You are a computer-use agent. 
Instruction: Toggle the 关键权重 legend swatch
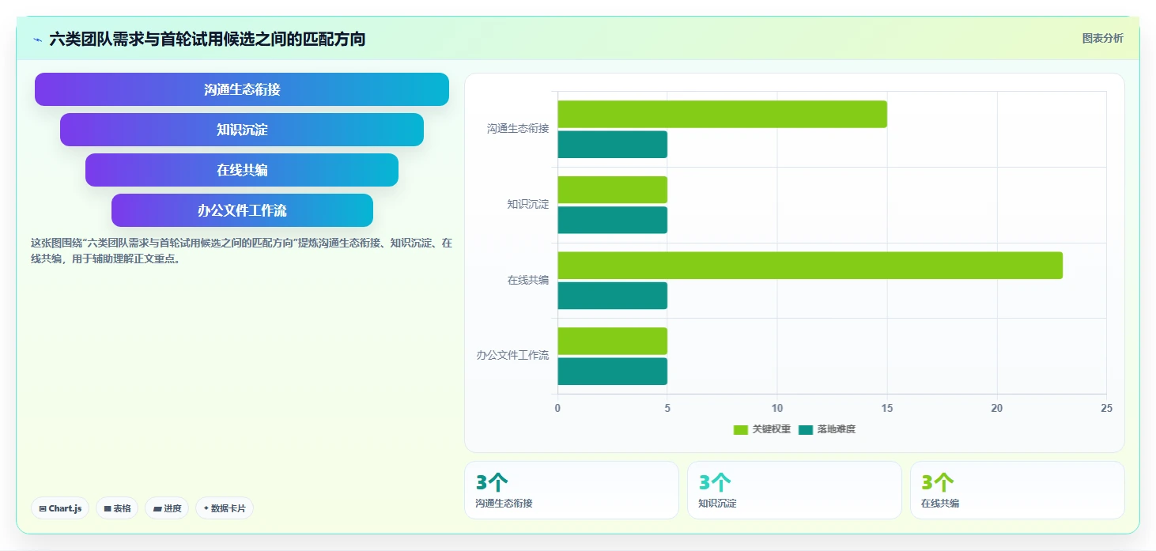coord(741,429)
